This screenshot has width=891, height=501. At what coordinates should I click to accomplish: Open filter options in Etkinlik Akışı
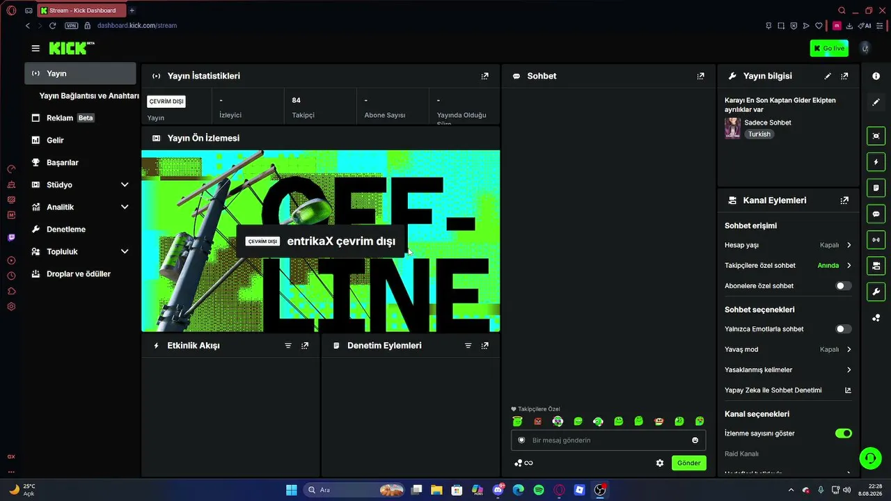coord(287,346)
